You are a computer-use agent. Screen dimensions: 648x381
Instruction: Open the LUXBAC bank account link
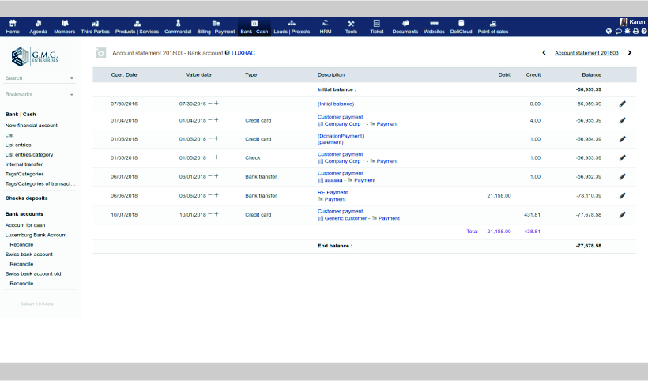click(243, 53)
